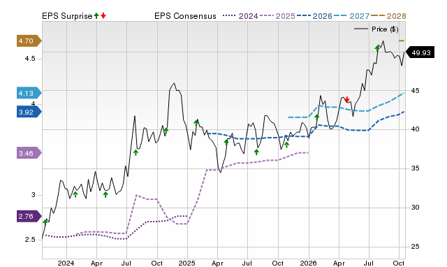
Task: Click the green surprise arrow for November 2025
Action: 287,145
